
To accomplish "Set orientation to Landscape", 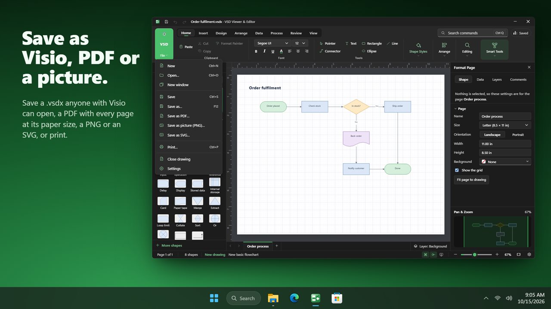I will point(492,134).
